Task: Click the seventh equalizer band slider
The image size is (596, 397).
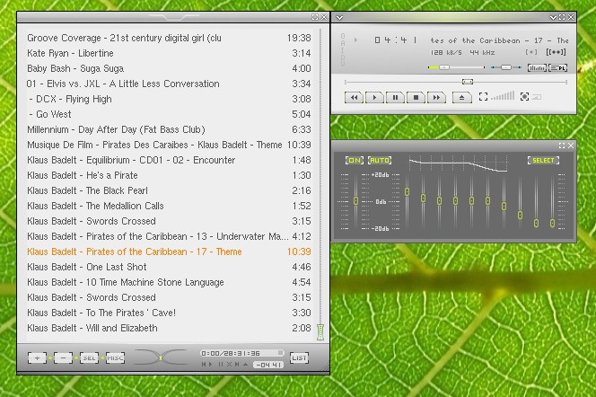Action: pos(504,206)
